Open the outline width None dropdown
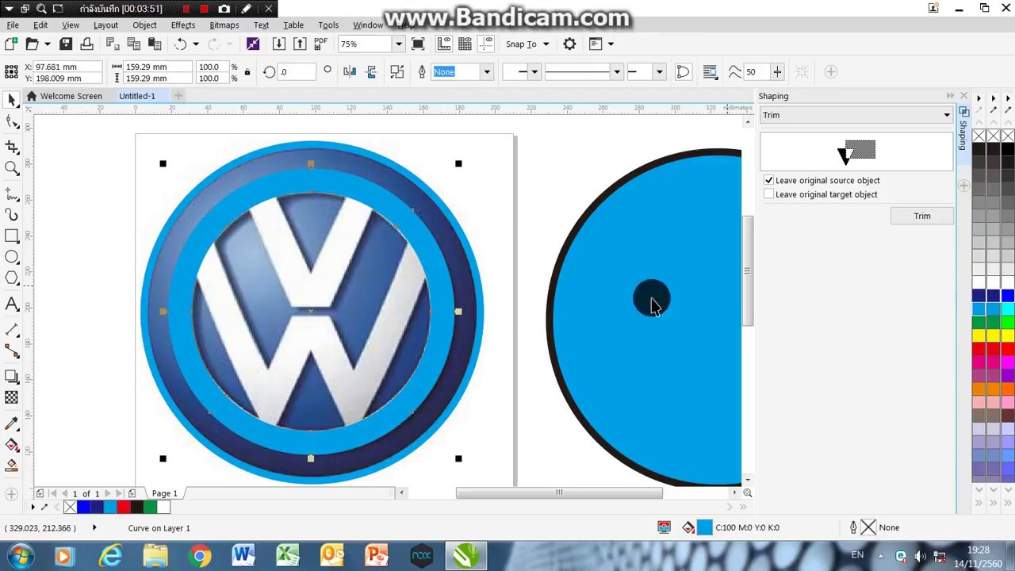 click(487, 72)
